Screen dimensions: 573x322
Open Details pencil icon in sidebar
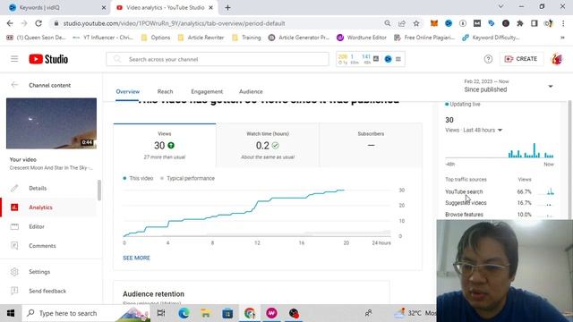[14, 188]
